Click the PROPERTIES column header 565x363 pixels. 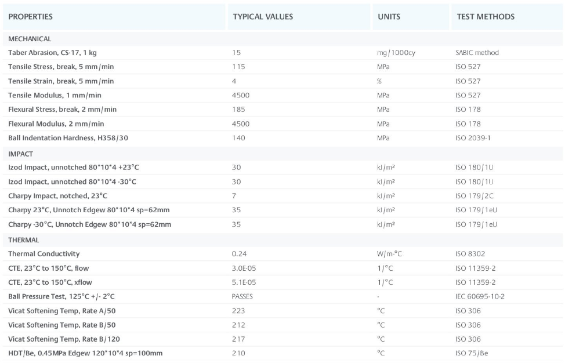(30, 17)
